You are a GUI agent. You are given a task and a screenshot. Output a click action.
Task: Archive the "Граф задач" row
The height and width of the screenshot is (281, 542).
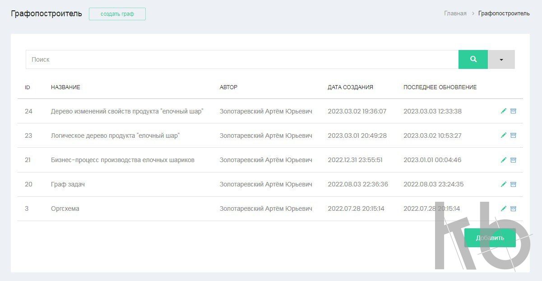(x=513, y=184)
